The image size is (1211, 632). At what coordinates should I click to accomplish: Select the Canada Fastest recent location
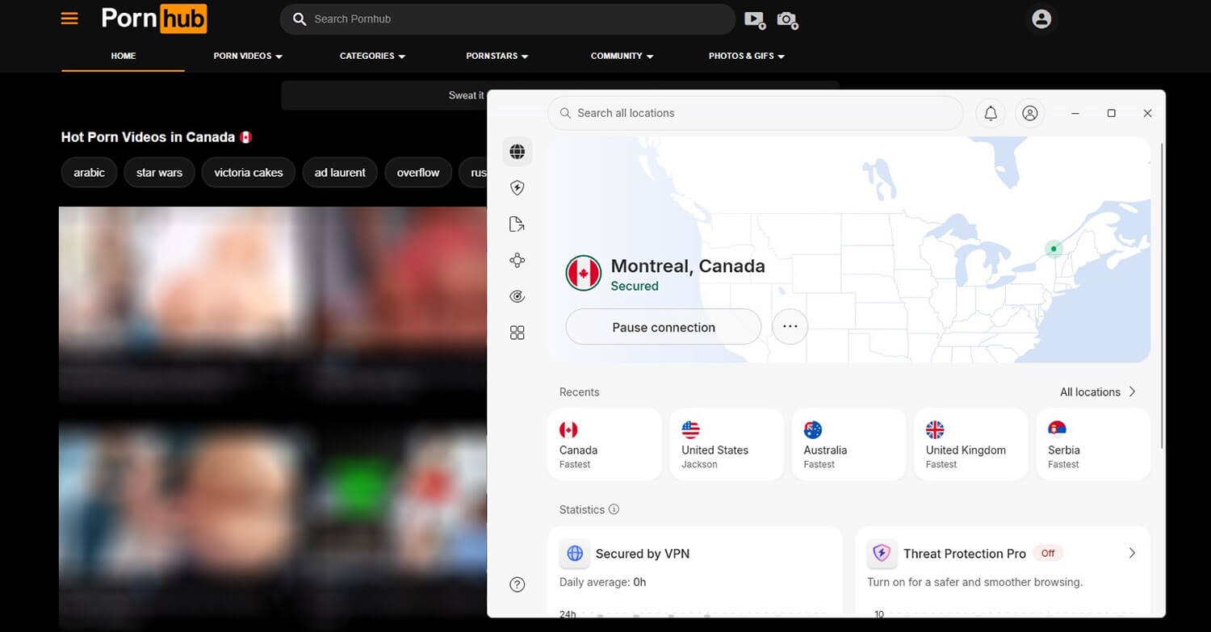(604, 445)
